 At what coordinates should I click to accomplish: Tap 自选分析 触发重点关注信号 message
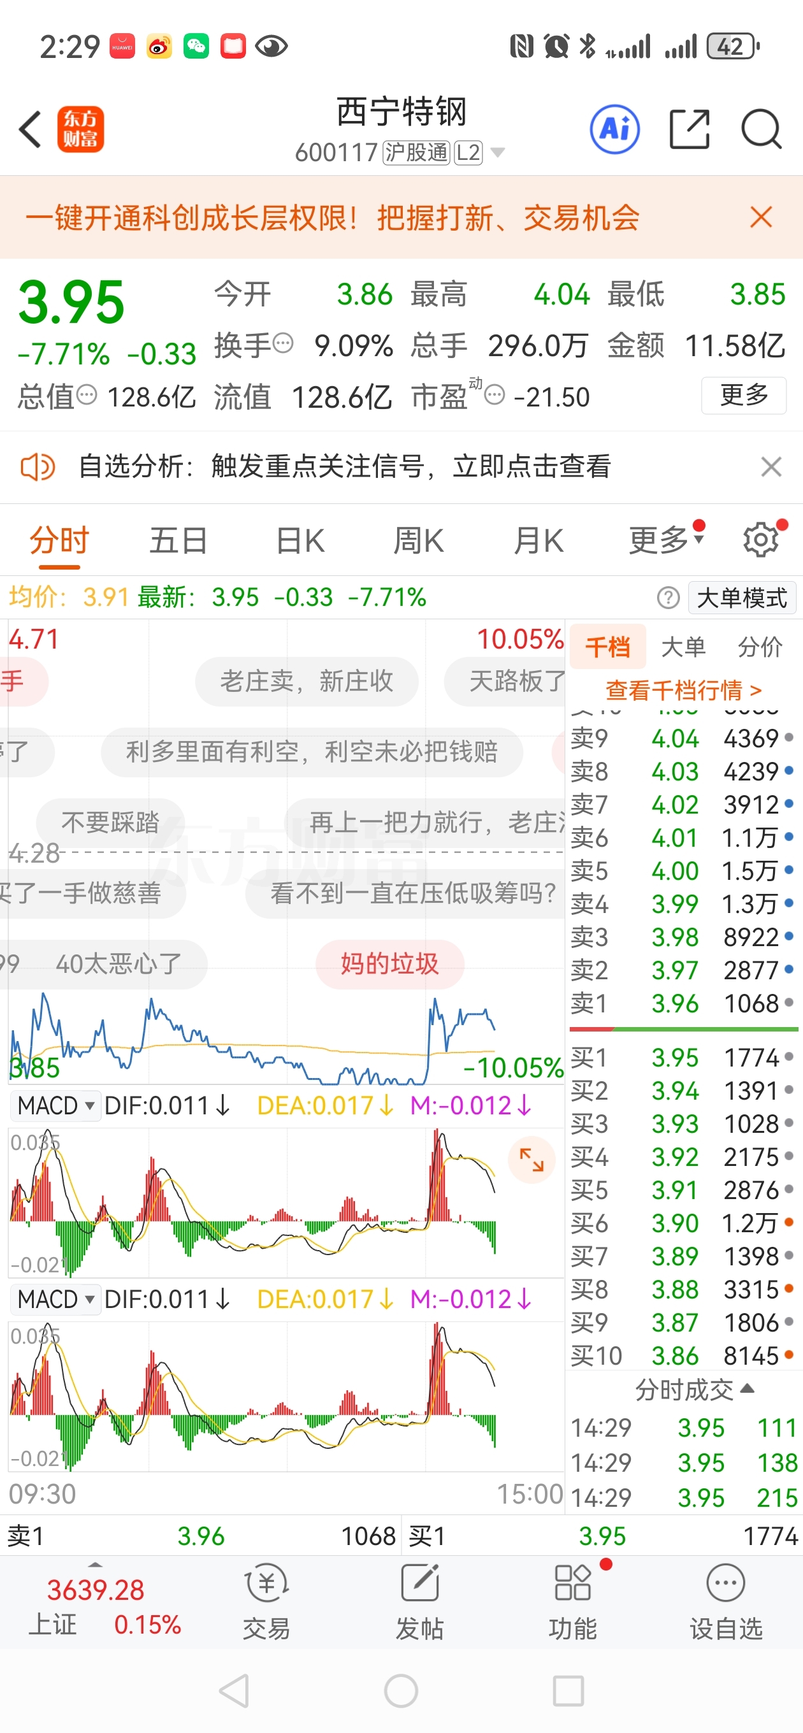[345, 466]
